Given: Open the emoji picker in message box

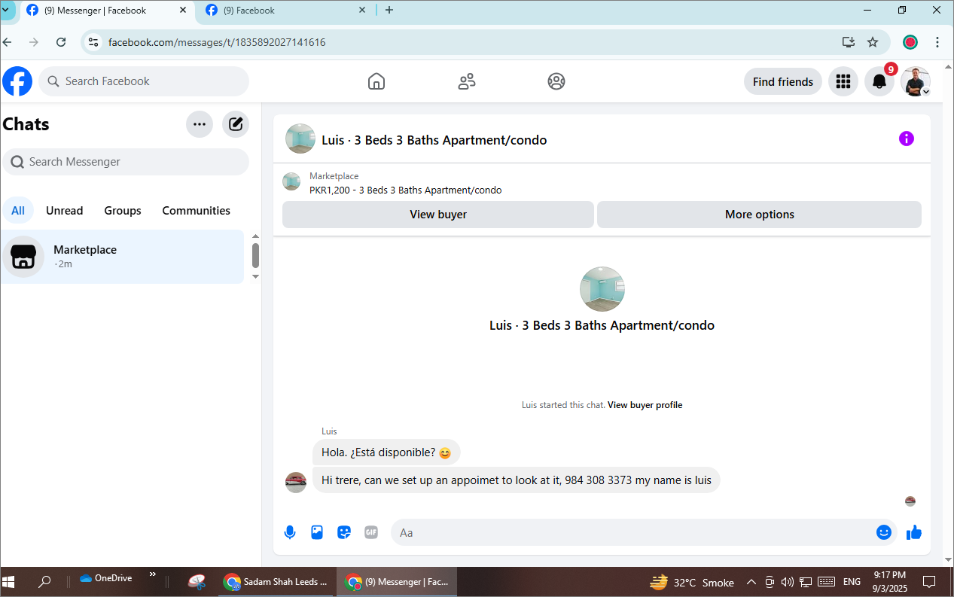Looking at the screenshot, I should [884, 532].
